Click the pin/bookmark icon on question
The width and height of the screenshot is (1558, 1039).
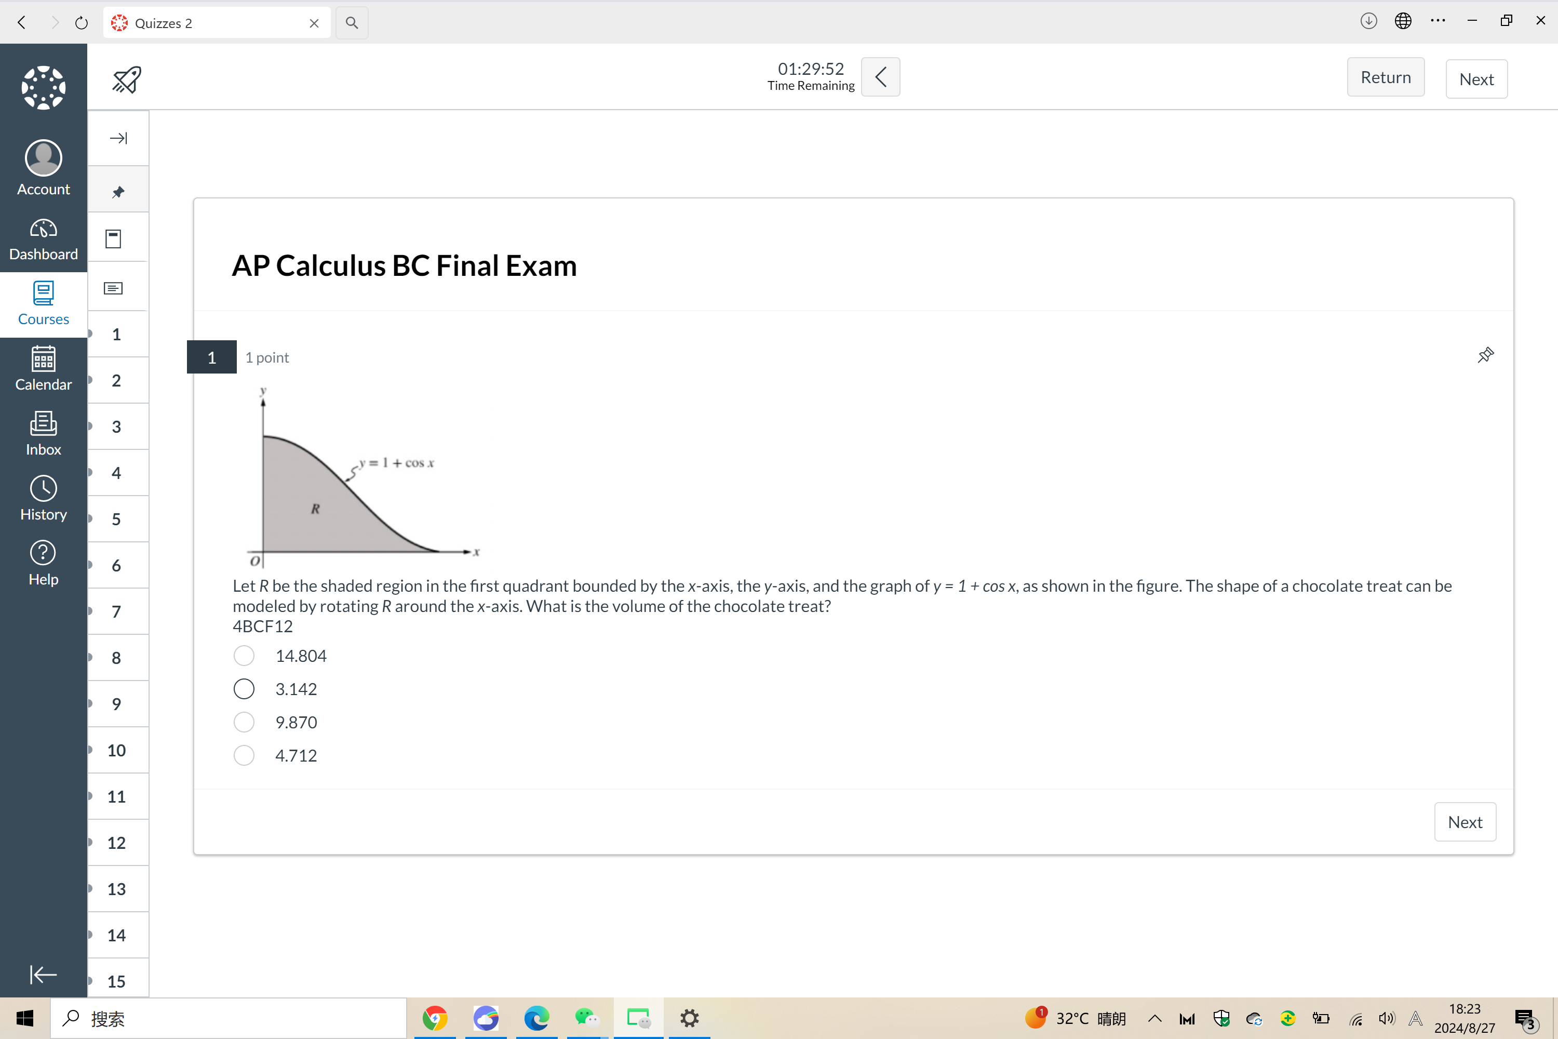[x=1485, y=356]
